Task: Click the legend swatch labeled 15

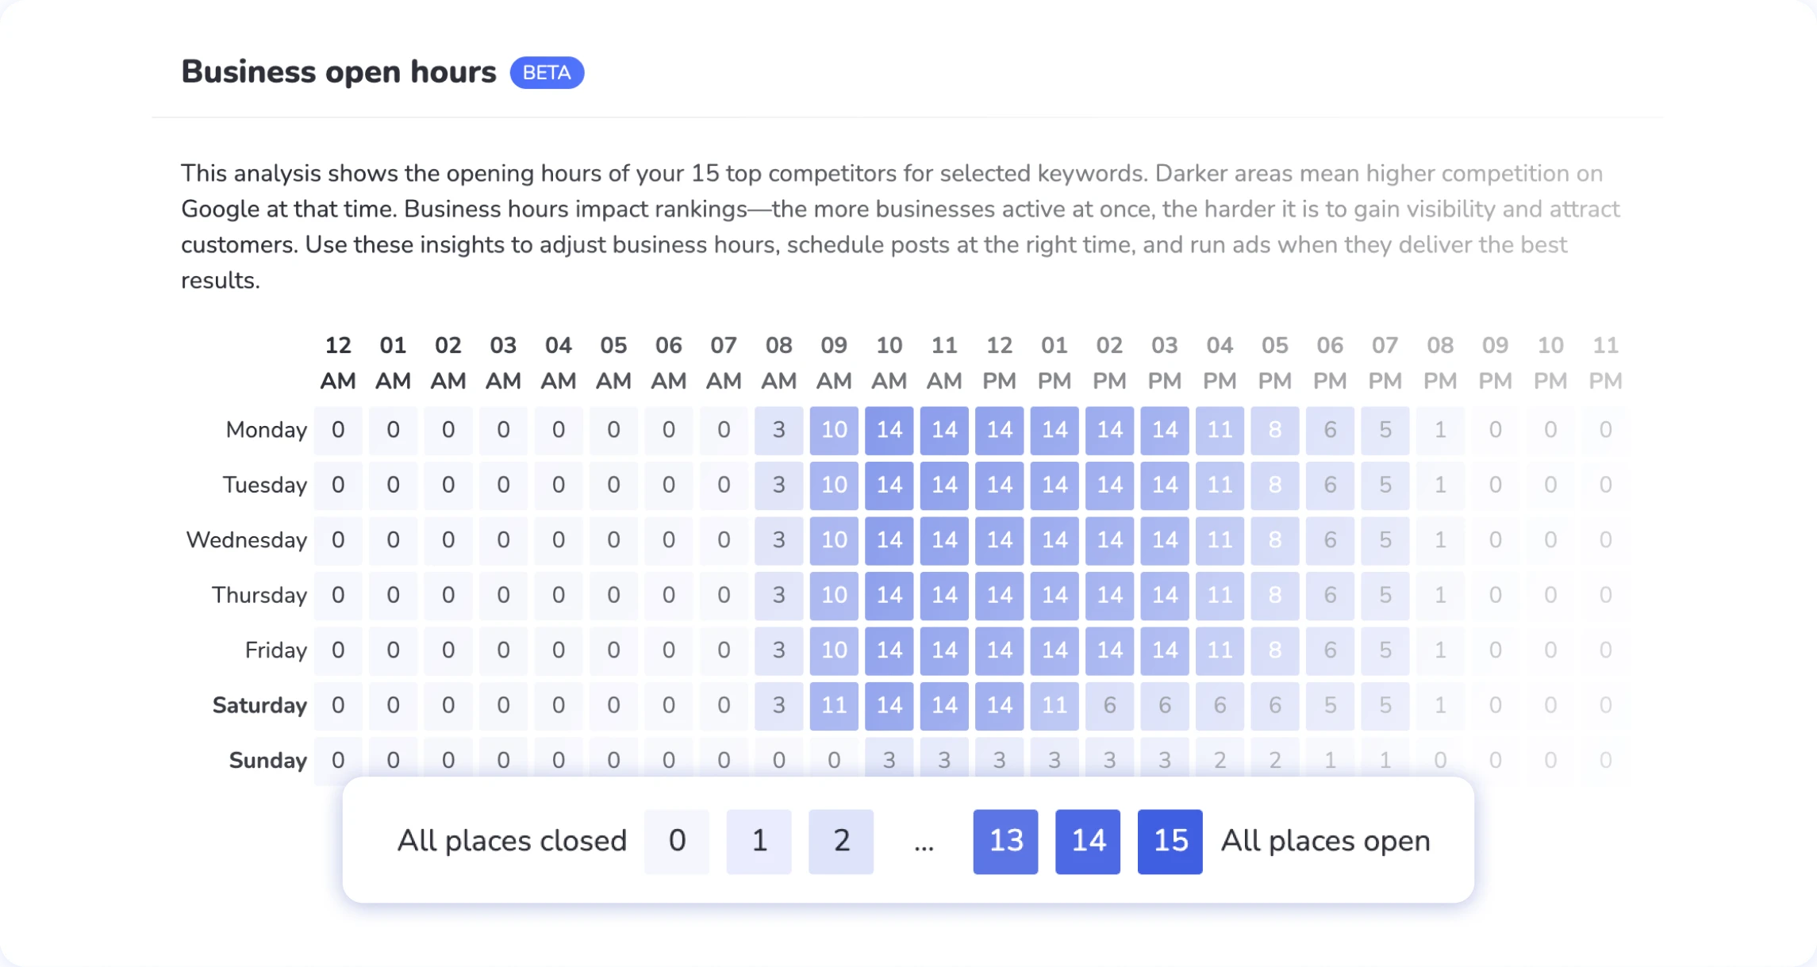Action: pyautogui.click(x=1170, y=841)
